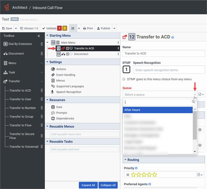The width and height of the screenshot is (207, 189).
Task: Open kebab menu for Disconnect row
Action: pyautogui.click(x=118, y=54)
